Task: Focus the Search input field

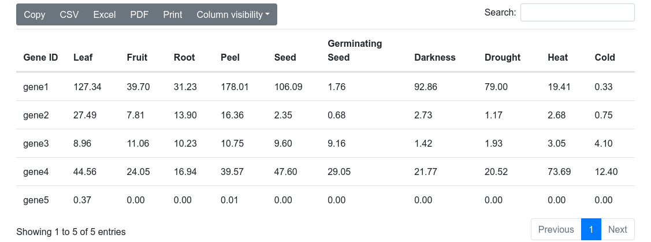Action: (x=577, y=12)
